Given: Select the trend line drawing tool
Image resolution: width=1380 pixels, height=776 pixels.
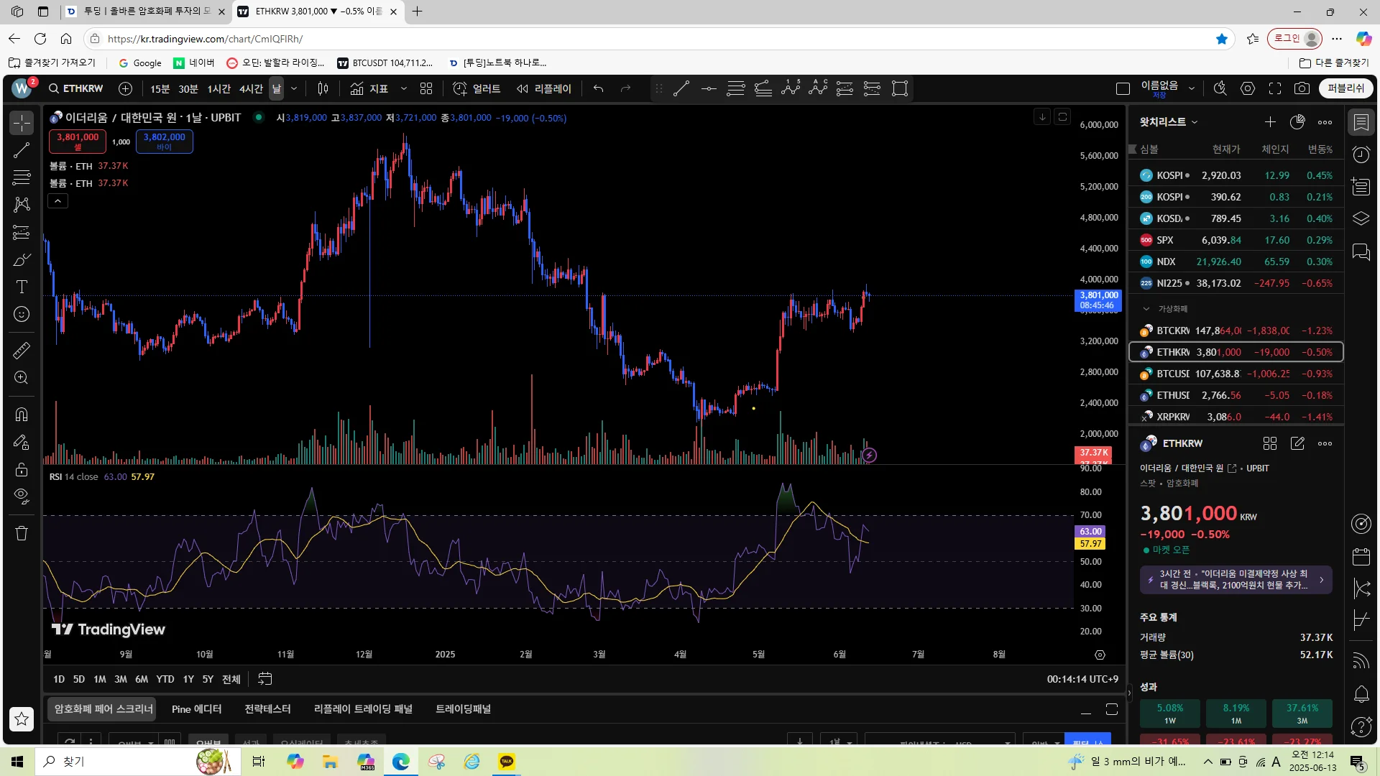Looking at the screenshot, I should (x=22, y=150).
